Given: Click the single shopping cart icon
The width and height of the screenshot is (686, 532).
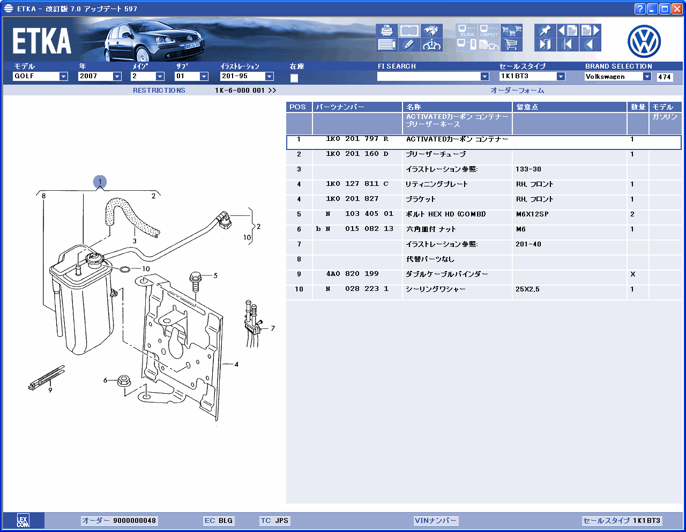Looking at the screenshot, I should click(511, 44).
